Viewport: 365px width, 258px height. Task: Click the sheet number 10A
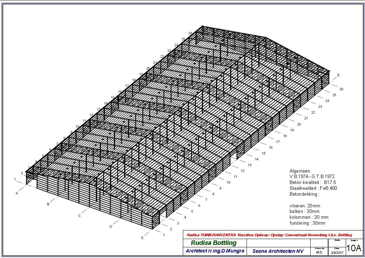tap(354, 248)
